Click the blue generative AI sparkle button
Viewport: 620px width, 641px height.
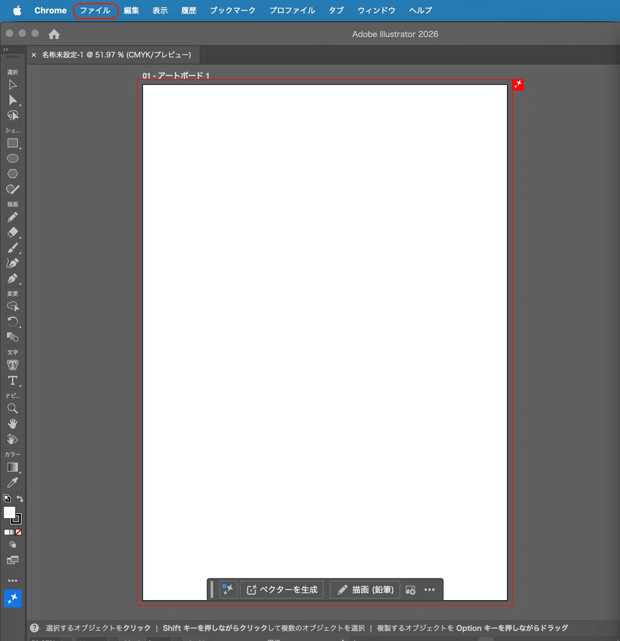coord(13,598)
